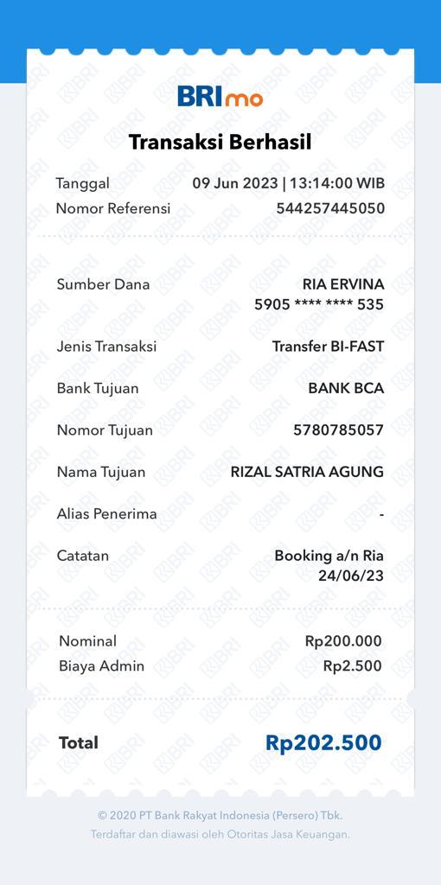The width and height of the screenshot is (441, 885).
Task: Click the Catatan label
Action: pos(82,556)
